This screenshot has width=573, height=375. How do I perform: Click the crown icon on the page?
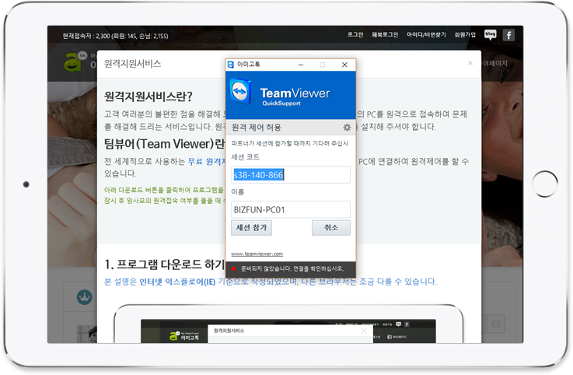click(84, 296)
